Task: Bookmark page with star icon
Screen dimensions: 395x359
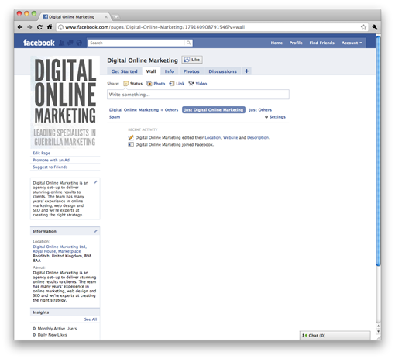Action: [x=363, y=27]
